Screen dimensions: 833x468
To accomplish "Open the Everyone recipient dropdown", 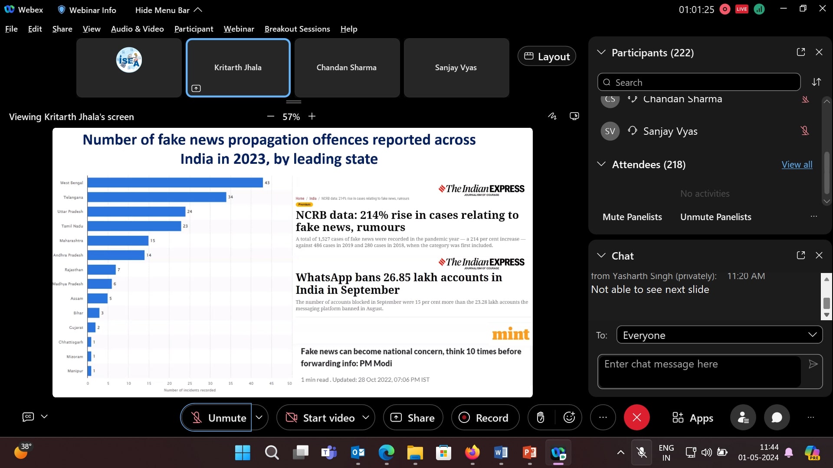I will click(719, 335).
